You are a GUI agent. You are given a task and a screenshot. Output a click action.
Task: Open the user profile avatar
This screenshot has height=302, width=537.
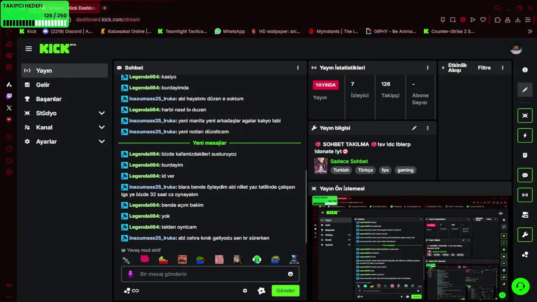coord(516,49)
